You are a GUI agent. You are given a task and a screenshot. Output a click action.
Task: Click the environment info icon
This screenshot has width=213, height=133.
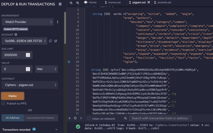[x=58, y=22]
